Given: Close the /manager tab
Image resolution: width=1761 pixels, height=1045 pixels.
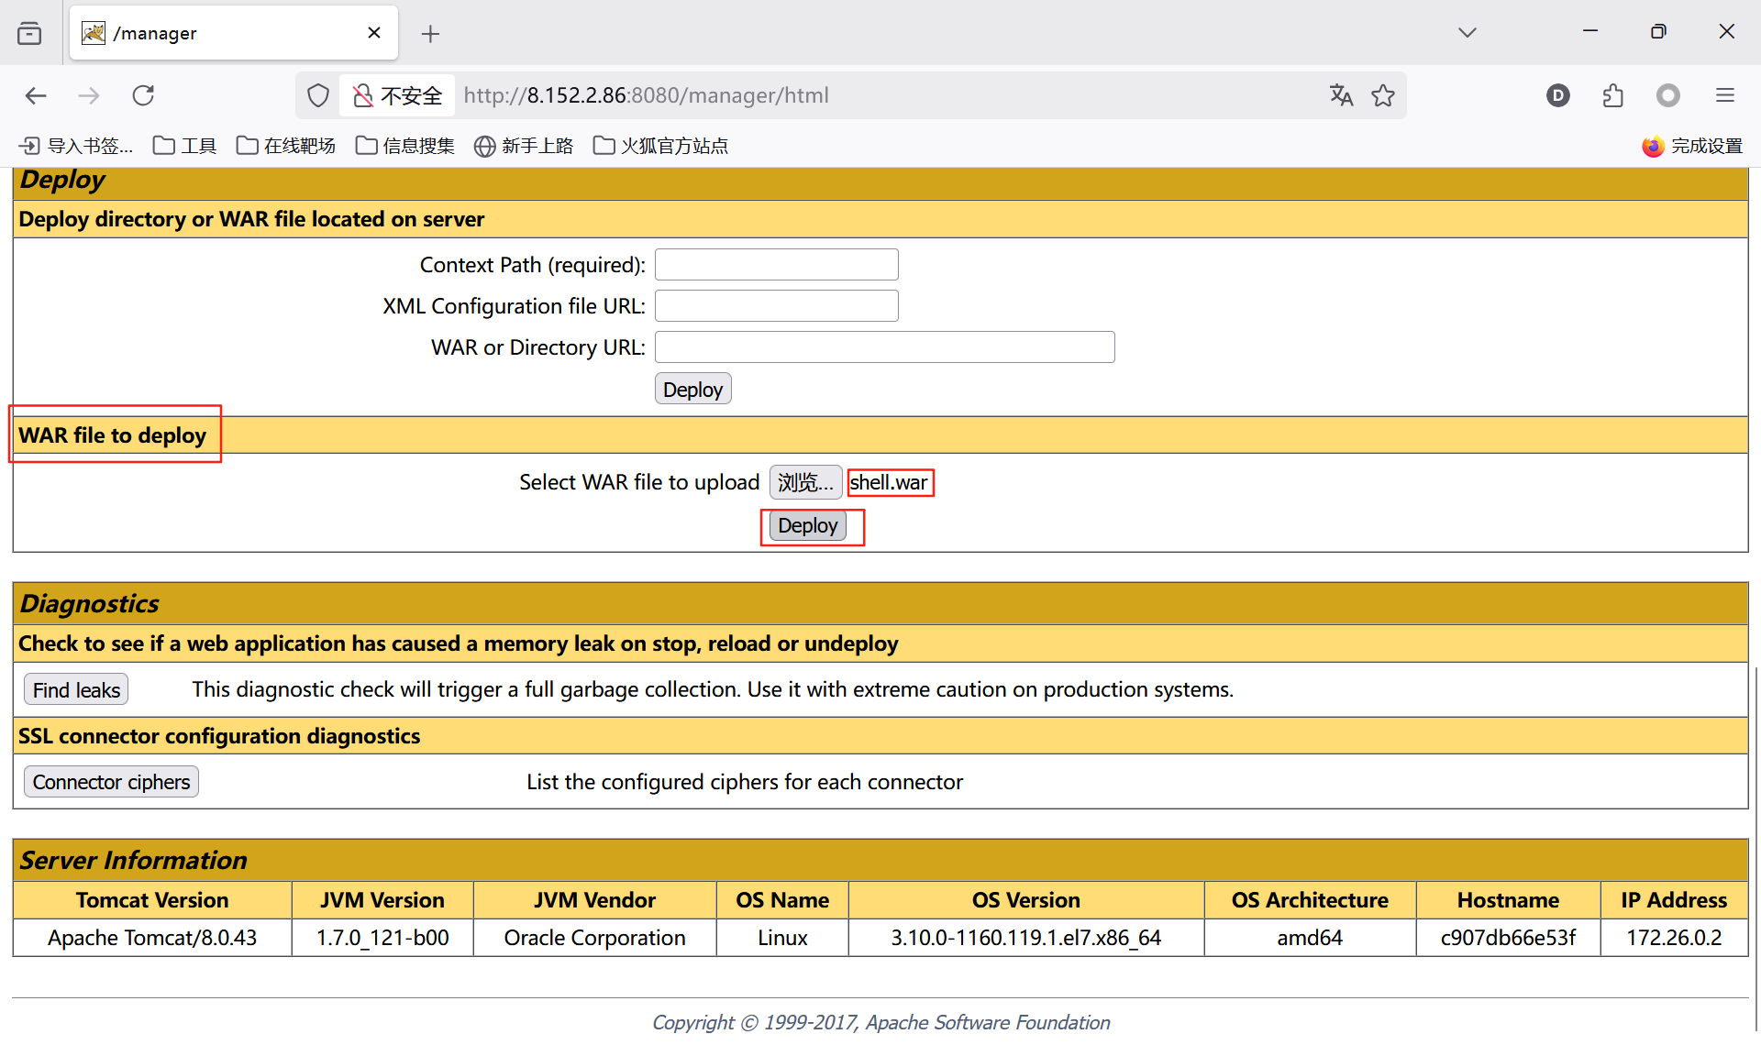Looking at the screenshot, I should click(374, 33).
